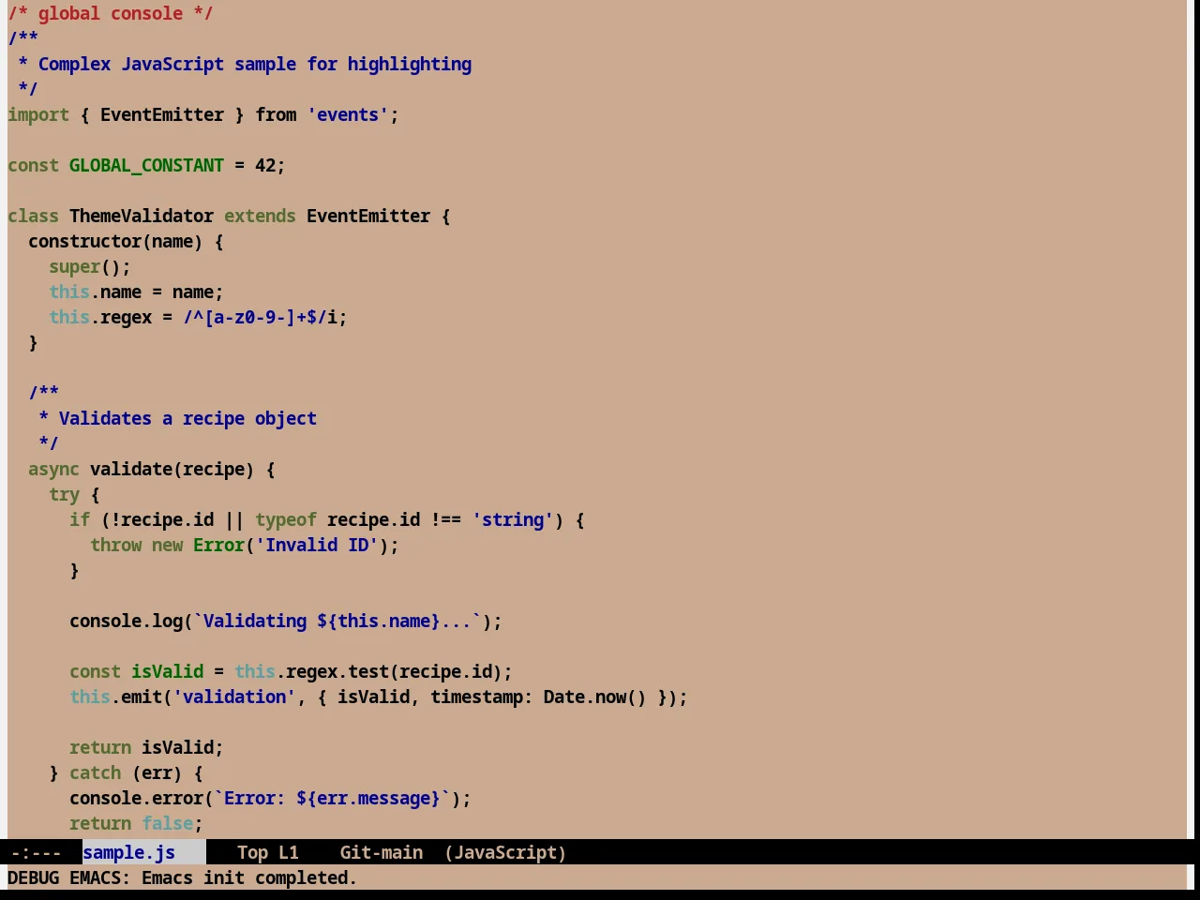Click the 'isValid' variable in const declaration
1200x900 pixels.
click(x=167, y=671)
